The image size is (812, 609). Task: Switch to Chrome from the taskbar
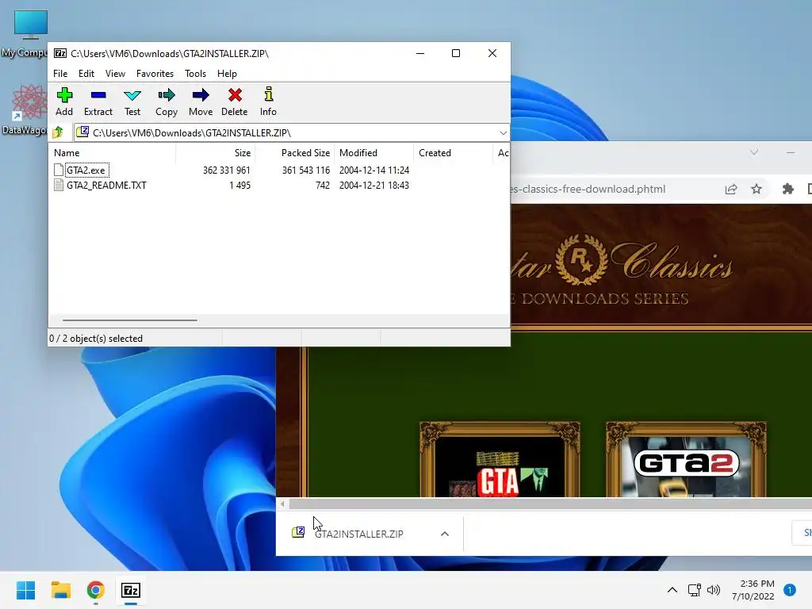(x=96, y=590)
